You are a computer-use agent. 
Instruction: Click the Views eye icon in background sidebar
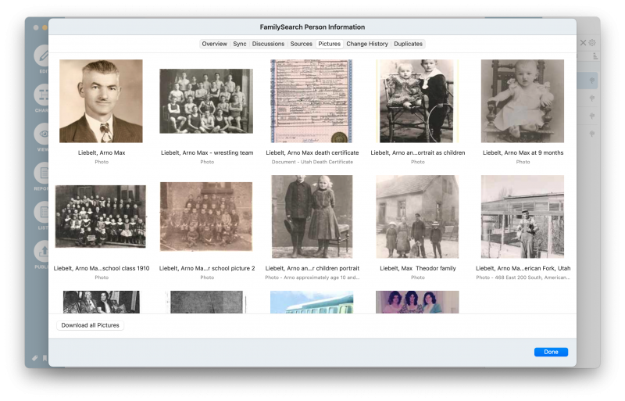point(41,134)
